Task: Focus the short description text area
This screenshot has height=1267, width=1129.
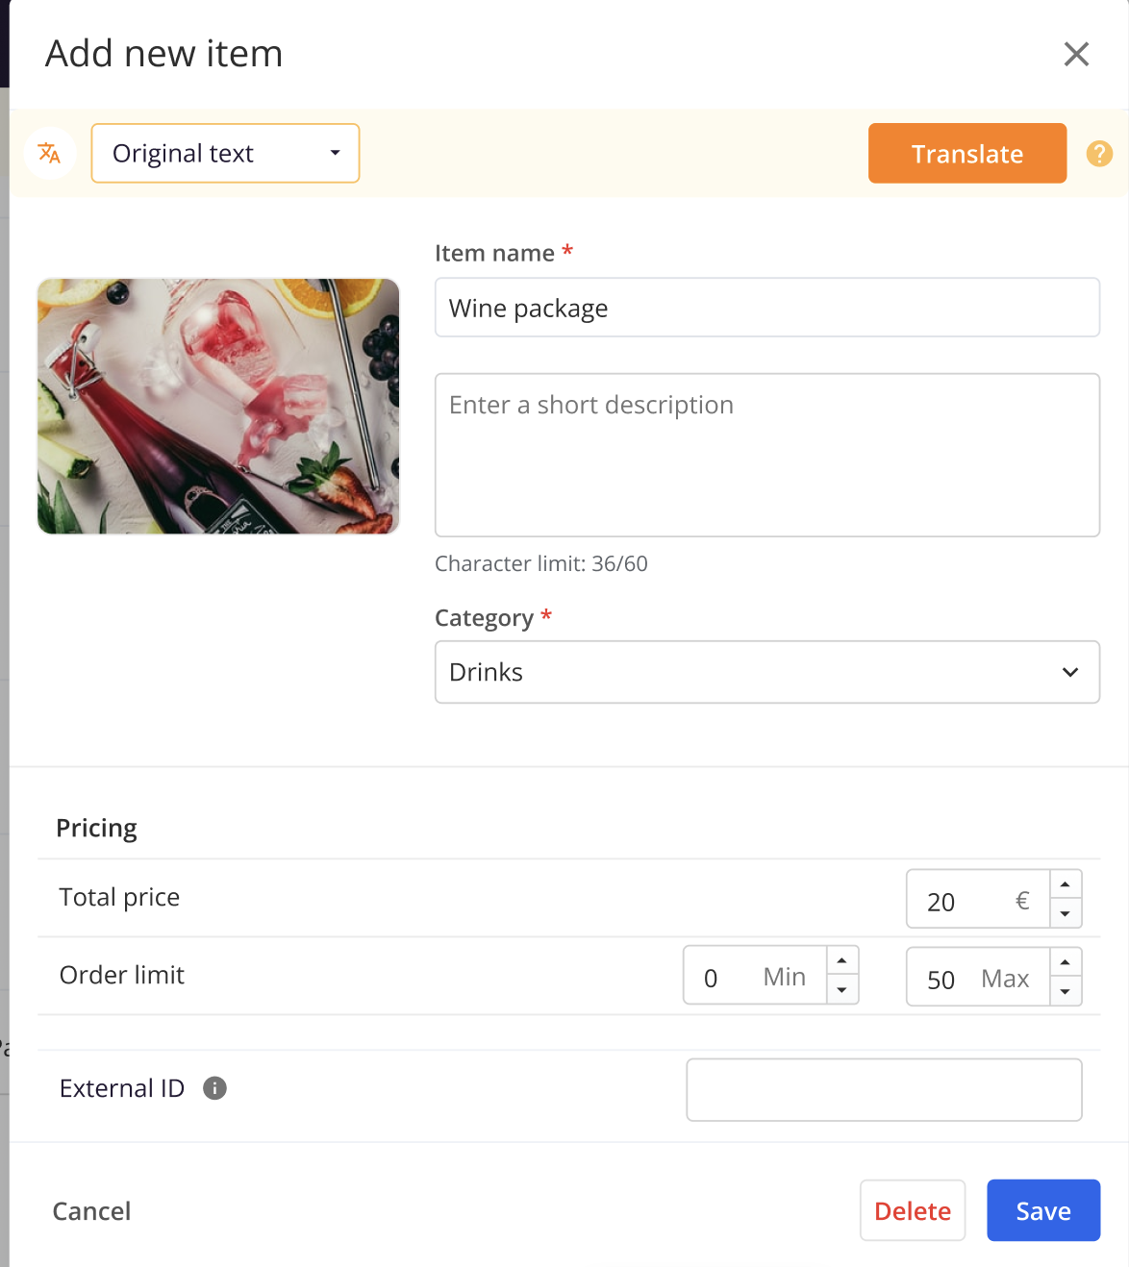Action: (767, 455)
